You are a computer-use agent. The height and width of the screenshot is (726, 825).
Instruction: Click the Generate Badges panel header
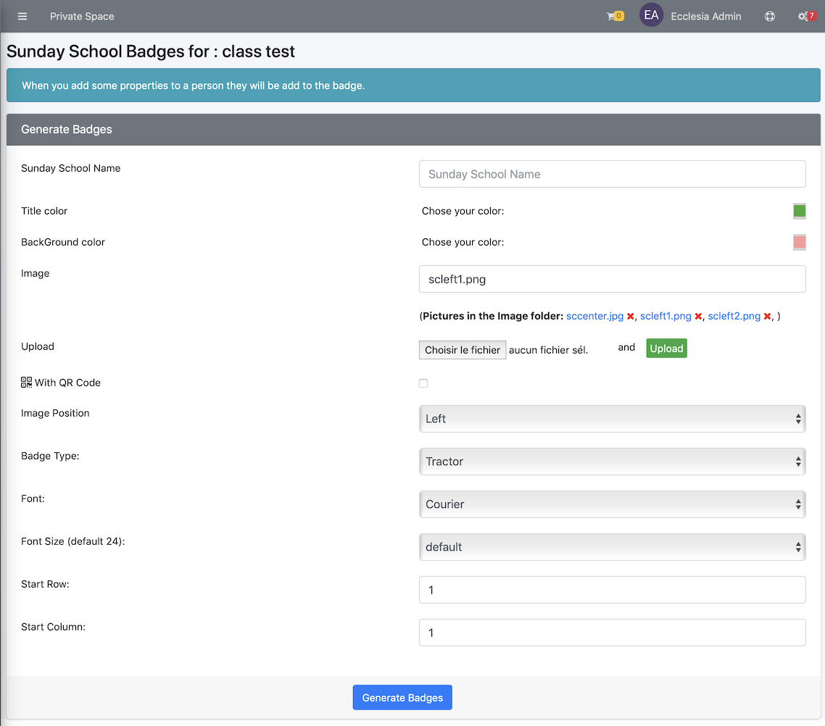[413, 129]
